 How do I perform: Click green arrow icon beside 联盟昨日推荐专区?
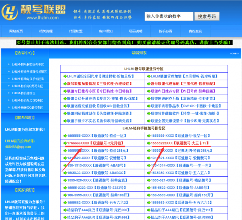[x=149, y=91]
